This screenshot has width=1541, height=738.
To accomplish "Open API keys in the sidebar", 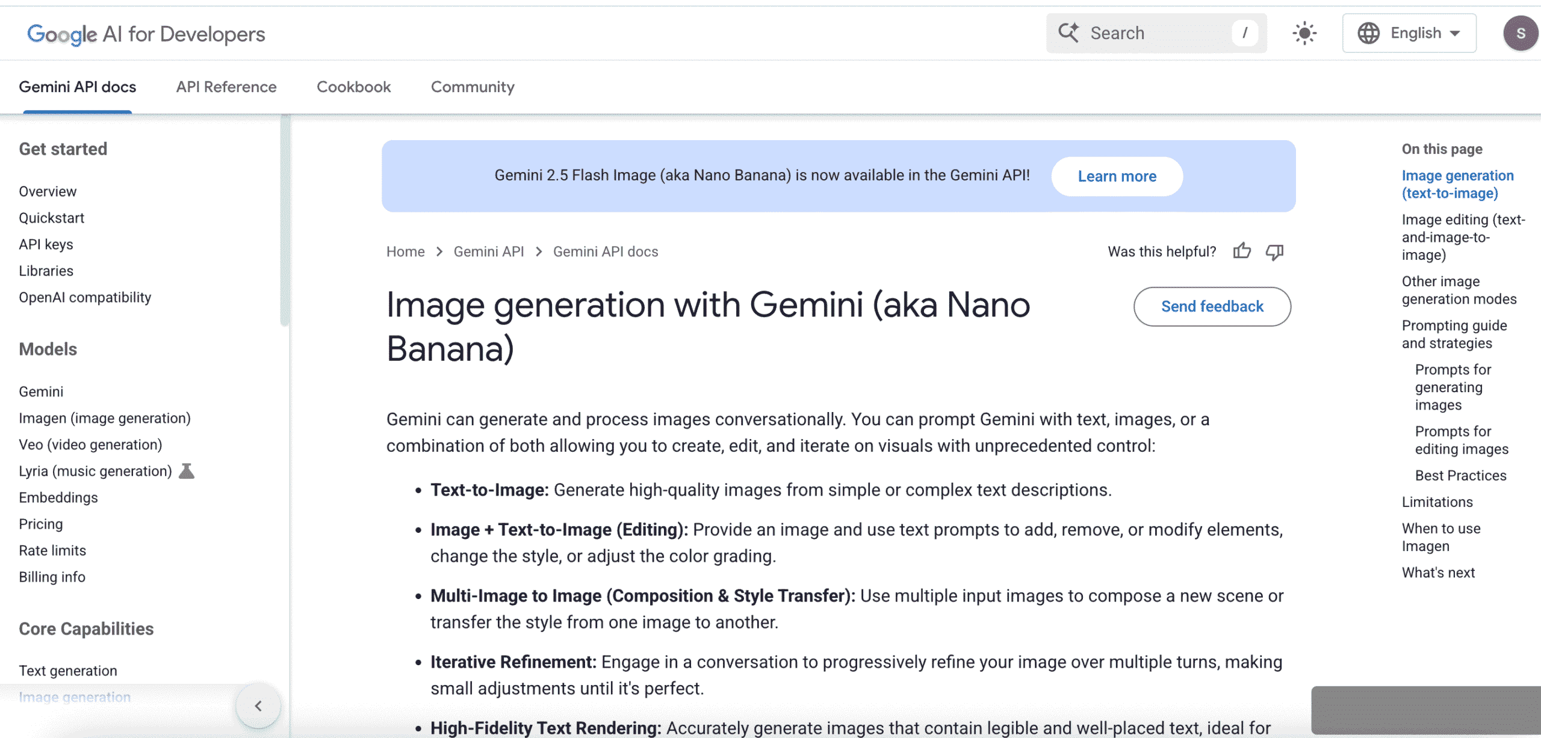I will [x=46, y=244].
